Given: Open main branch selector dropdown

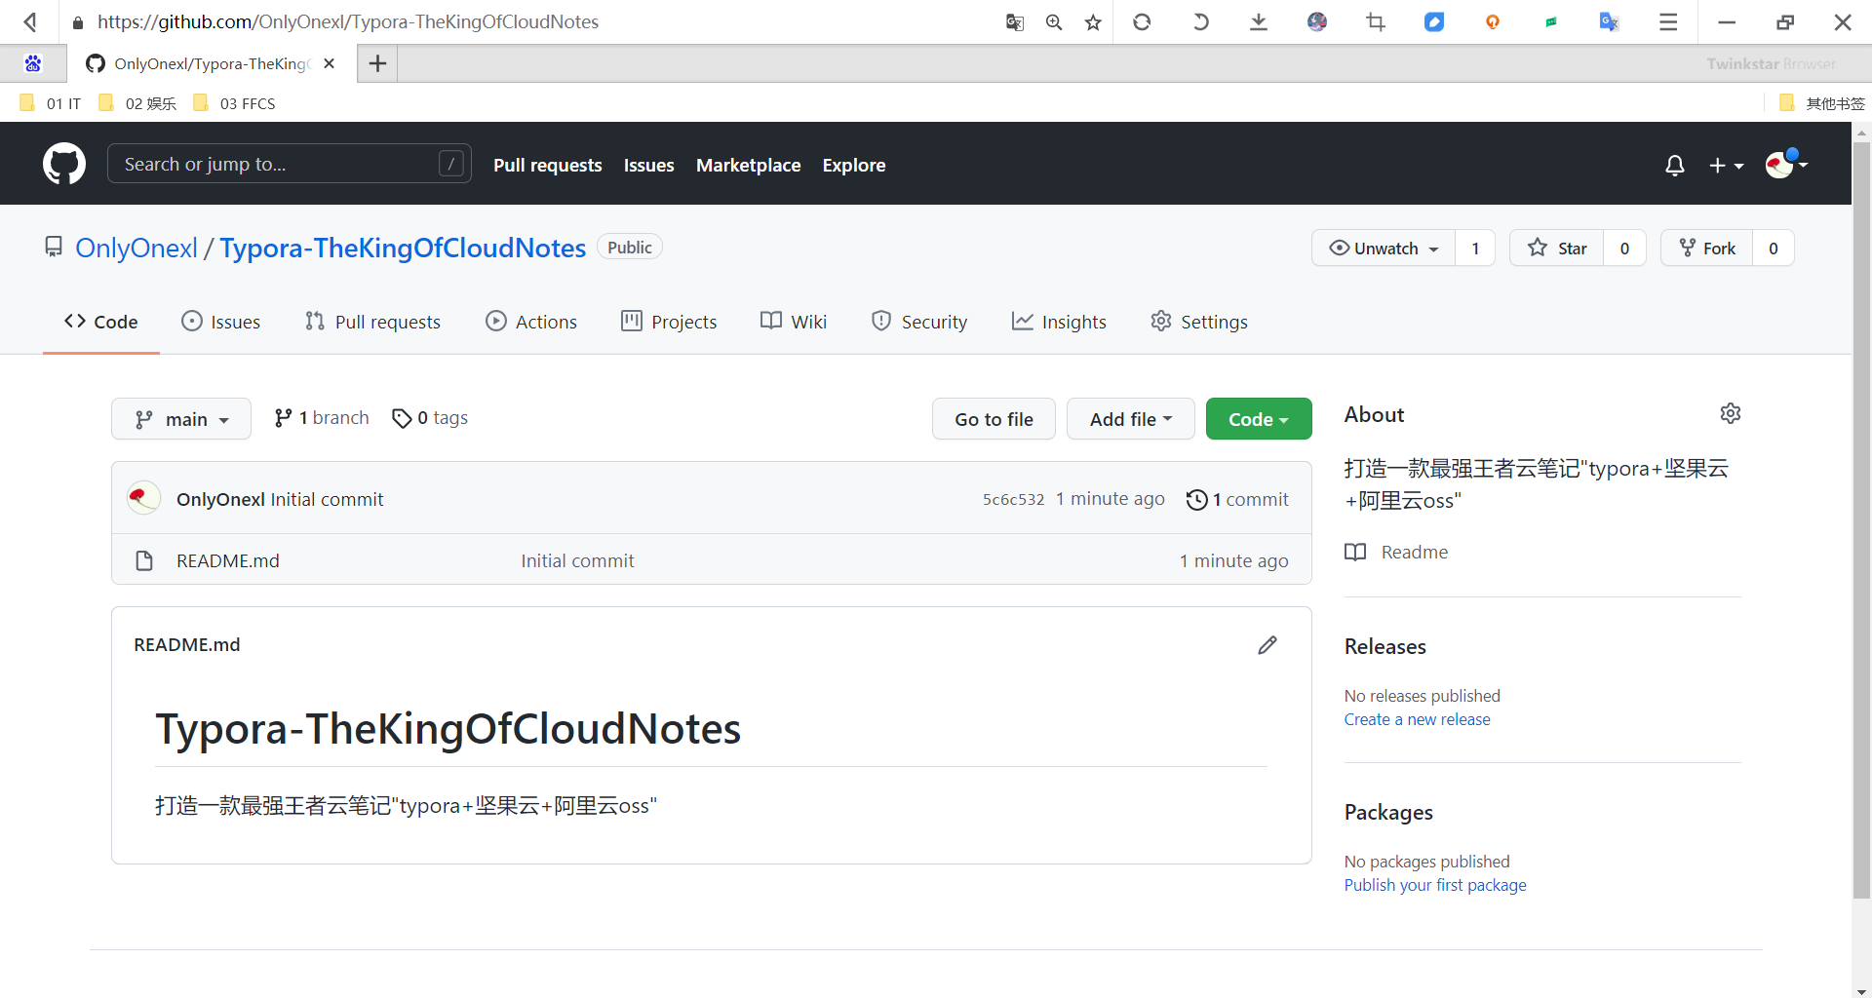Looking at the screenshot, I should tap(181, 419).
